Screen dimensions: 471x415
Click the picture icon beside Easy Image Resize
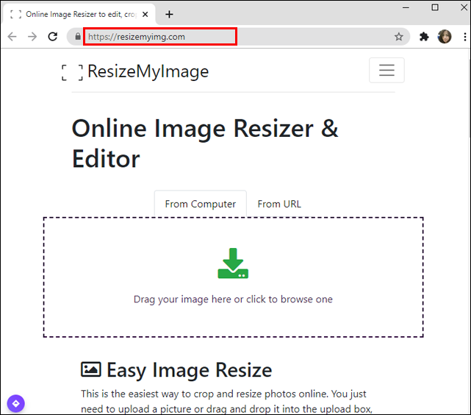pyautogui.click(x=90, y=369)
